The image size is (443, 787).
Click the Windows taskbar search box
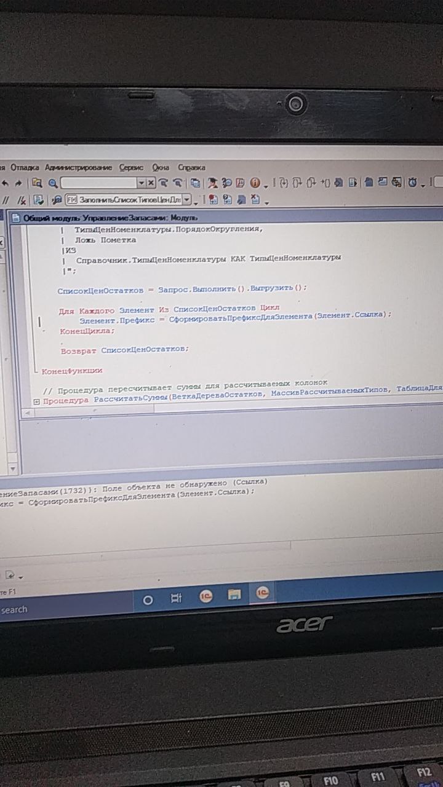coord(68,609)
